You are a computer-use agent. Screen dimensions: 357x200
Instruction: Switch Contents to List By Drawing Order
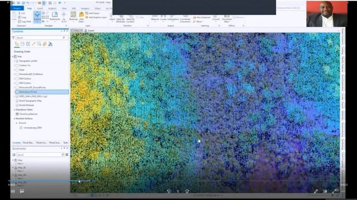pyautogui.click(x=17, y=44)
